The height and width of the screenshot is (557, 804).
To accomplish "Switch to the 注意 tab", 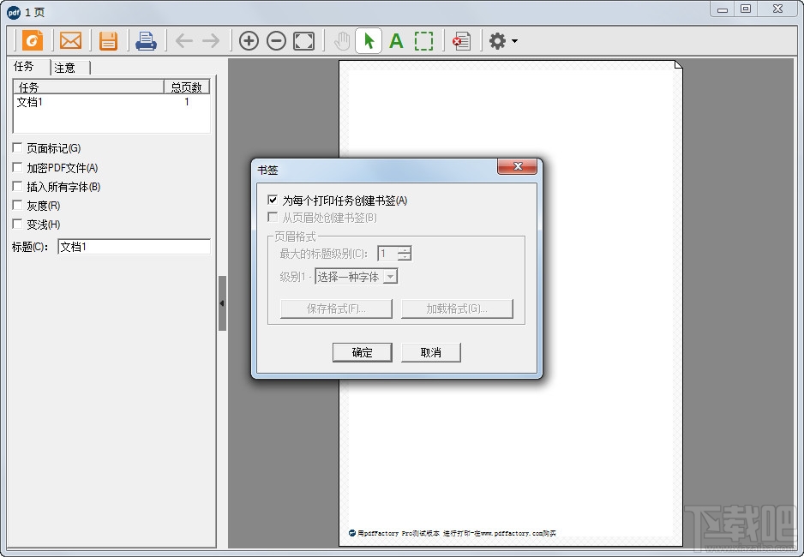I will (x=65, y=67).
